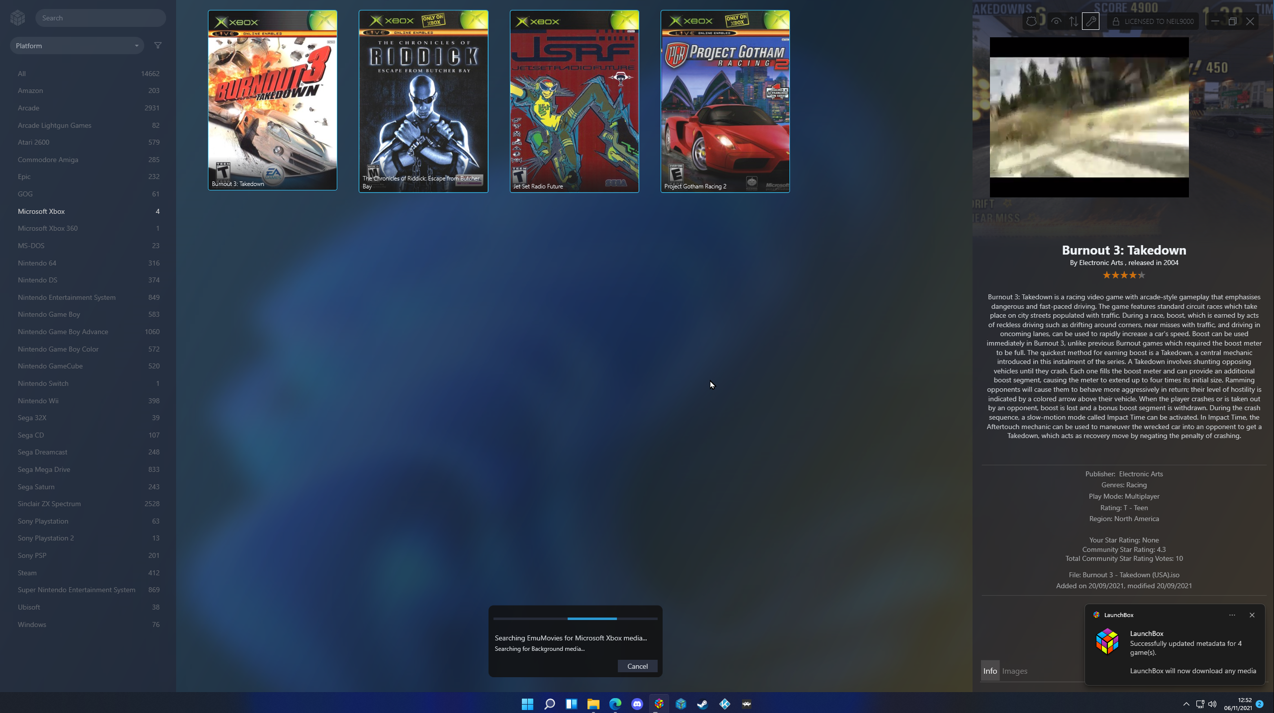The image size is (1274, 713).
Task: Select the Burnout 3: Takedown box art
Action: (x=273, y=100)
